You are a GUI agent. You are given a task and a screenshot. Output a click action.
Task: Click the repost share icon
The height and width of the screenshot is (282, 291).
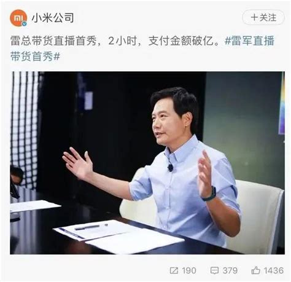[x=174, y=270]
